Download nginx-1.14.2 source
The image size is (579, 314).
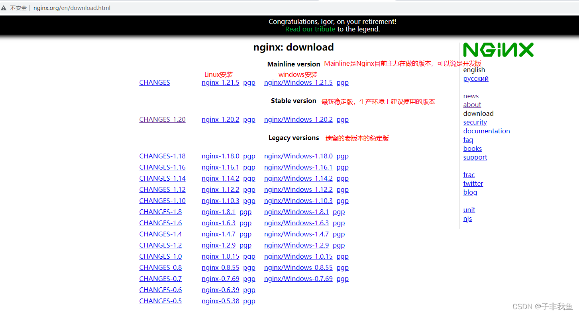point(220,178)
